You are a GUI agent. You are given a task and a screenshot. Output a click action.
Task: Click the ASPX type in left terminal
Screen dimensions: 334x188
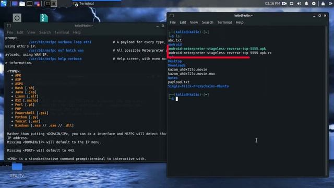[x=19, y=84]
